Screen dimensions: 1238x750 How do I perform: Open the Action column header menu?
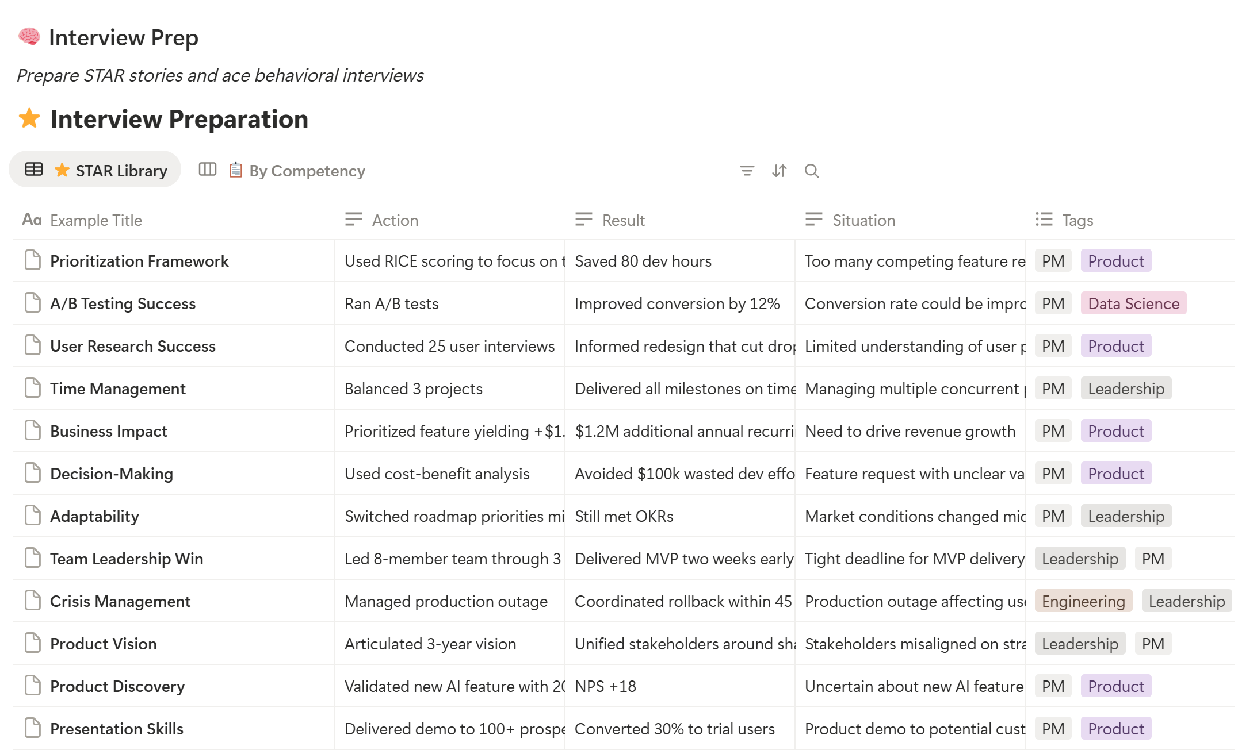395,220
